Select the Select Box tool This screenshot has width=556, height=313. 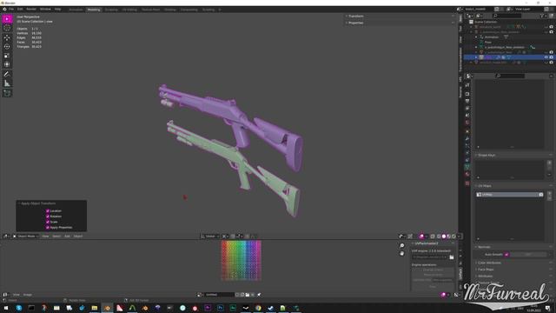click(x=7, y=19)
